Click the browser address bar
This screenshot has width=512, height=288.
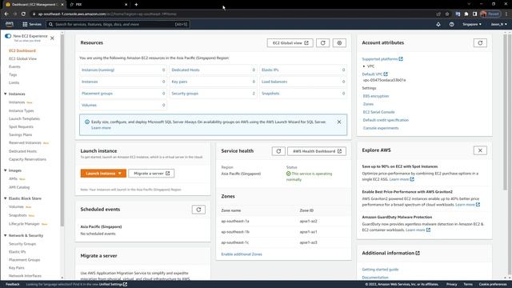[x=229, y=14]
